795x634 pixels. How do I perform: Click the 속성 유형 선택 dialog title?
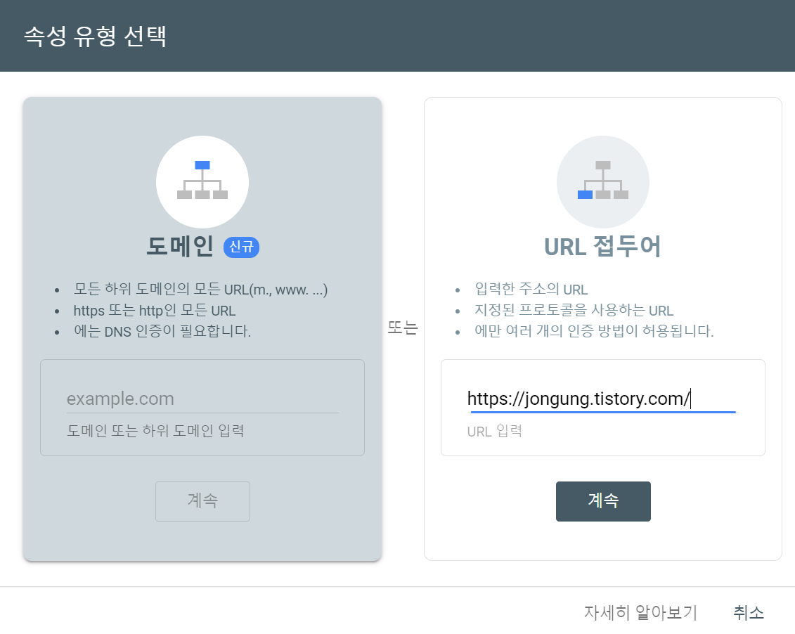(96, 36)
